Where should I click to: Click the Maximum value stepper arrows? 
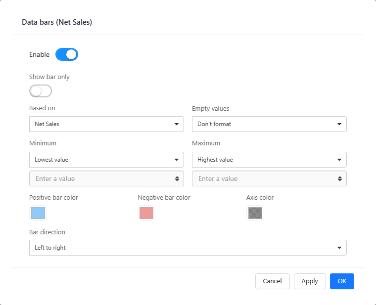click(340, 178)
